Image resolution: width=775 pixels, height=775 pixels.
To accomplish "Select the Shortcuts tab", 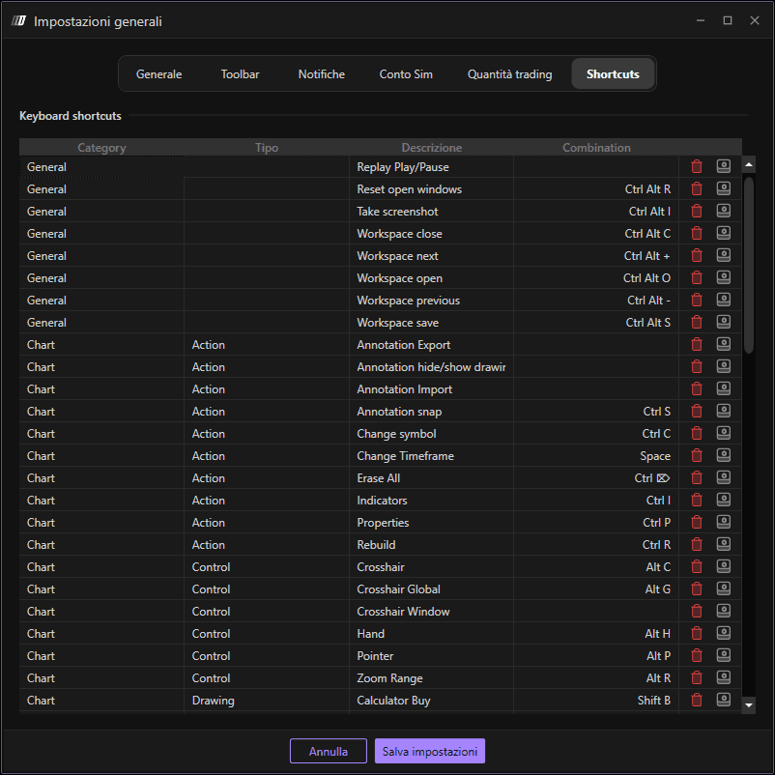I will point(613,74).
